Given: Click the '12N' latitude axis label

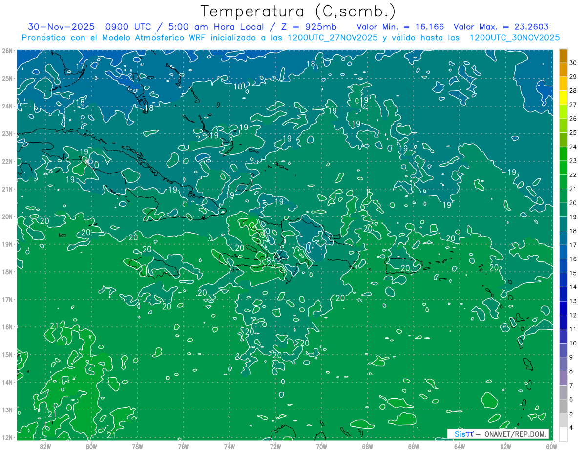Looking at the screenshot, I should pos(7,437).
